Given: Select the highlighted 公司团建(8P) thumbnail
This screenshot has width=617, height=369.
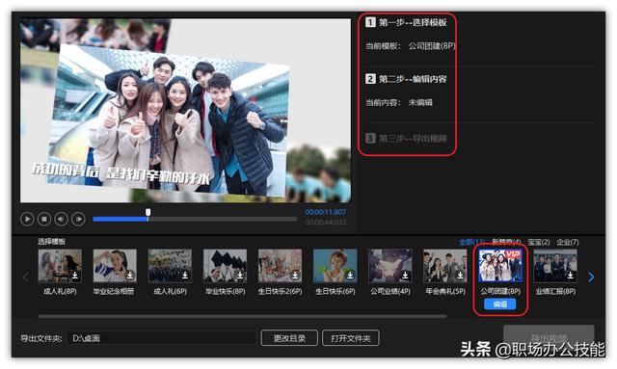Looking at the screenshot, I should click(x=500, y=266).
